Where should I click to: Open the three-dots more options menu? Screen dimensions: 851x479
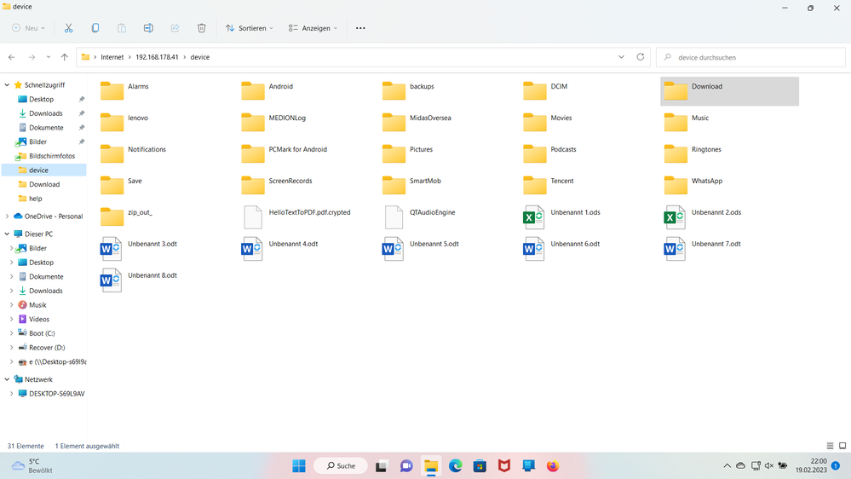tap(360, 28)
